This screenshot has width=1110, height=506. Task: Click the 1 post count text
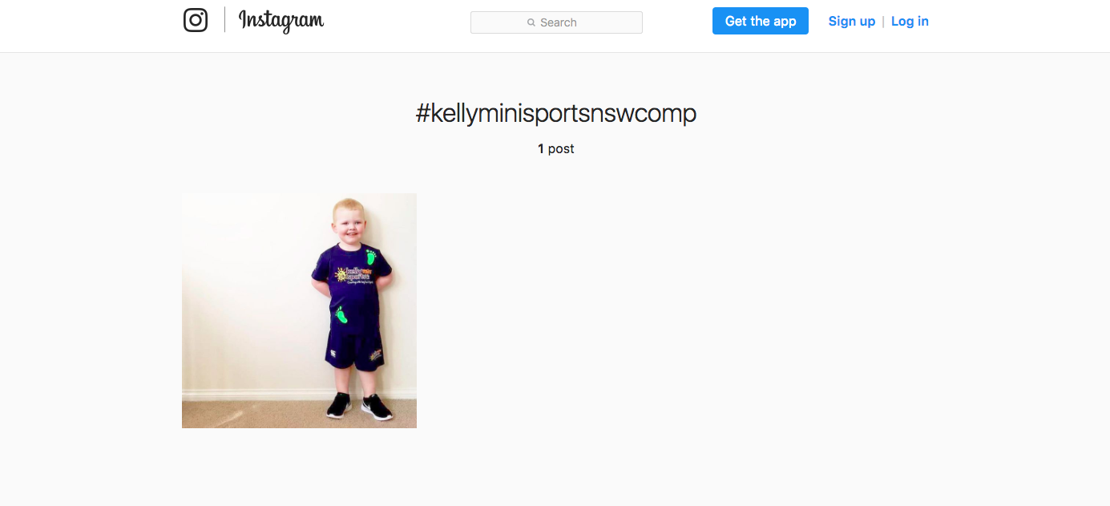556,148
